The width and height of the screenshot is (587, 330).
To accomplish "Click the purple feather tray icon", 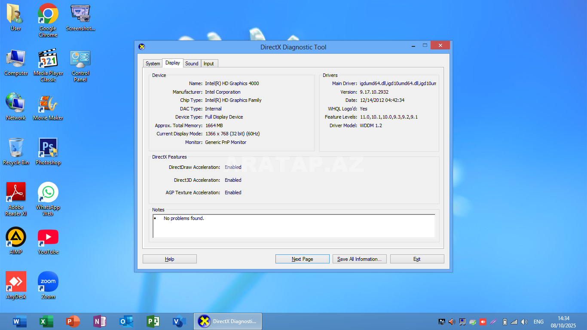I will point(493,322).
